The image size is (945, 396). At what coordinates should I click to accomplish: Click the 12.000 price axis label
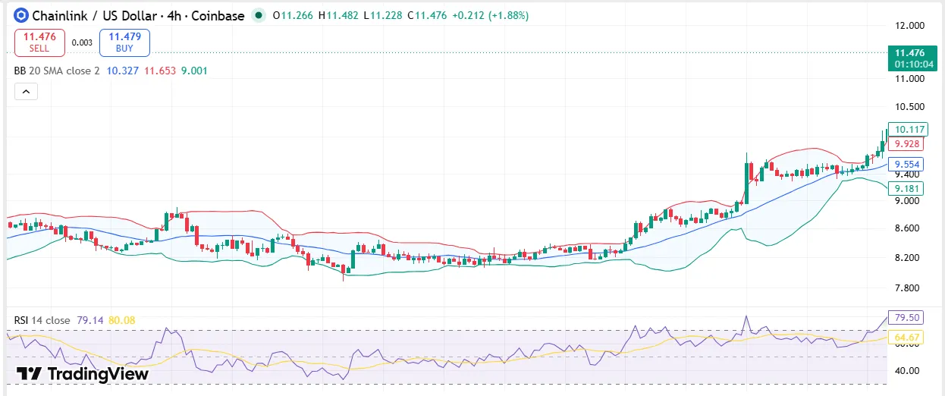pos(909,26)
